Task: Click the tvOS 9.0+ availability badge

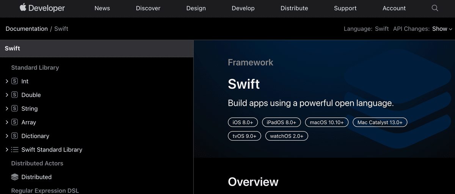Action: (245, 136)
